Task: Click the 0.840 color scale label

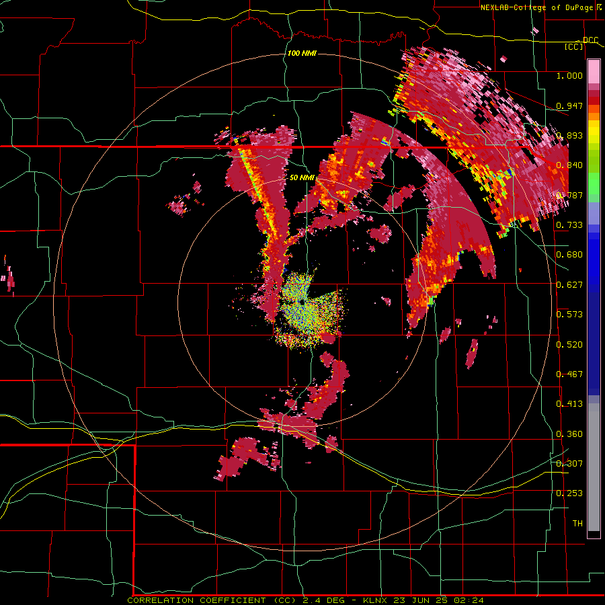Action: point(569,165)
